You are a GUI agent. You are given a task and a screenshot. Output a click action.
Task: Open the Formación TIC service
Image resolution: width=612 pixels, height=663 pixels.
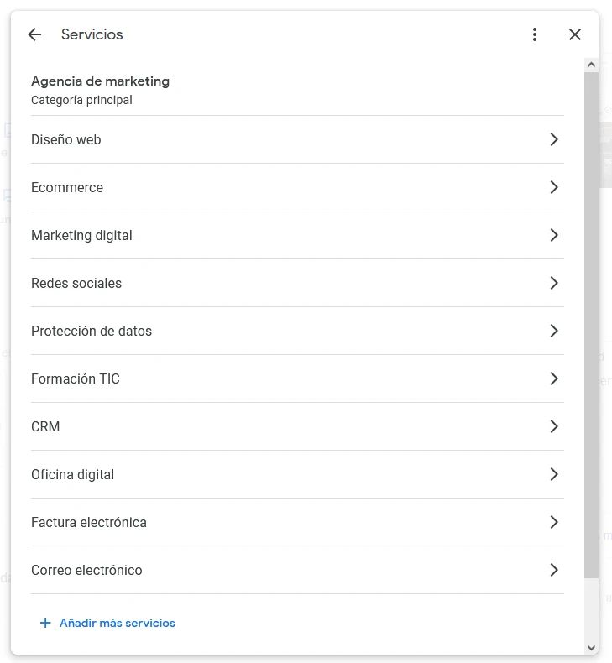point(76,378)
